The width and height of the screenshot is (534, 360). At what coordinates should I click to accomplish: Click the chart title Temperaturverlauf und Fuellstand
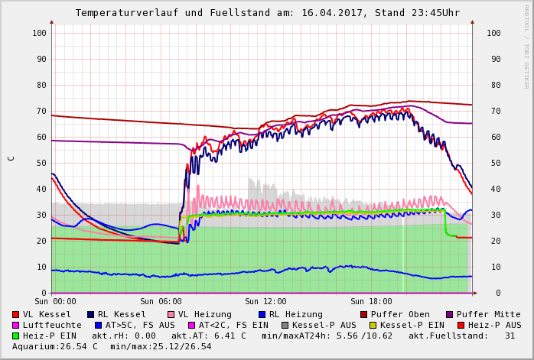coord(267,13)
